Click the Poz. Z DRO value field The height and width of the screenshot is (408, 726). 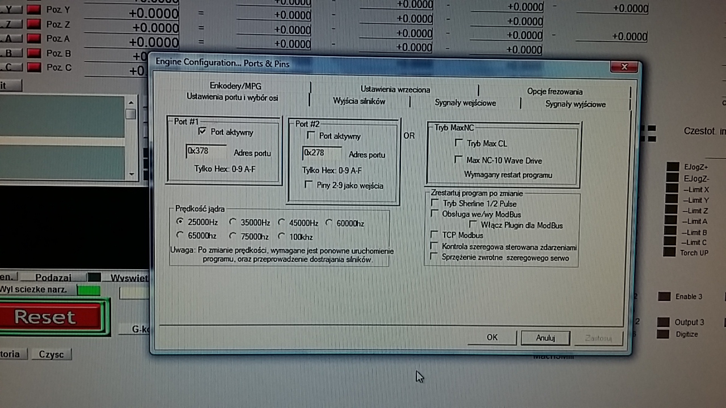(x=132, y=27)
